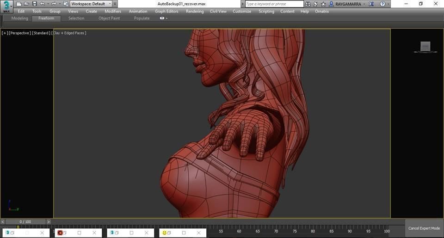Open the Create menu
444x238 pixels.
pyautogui.click(x=91, y=11)
